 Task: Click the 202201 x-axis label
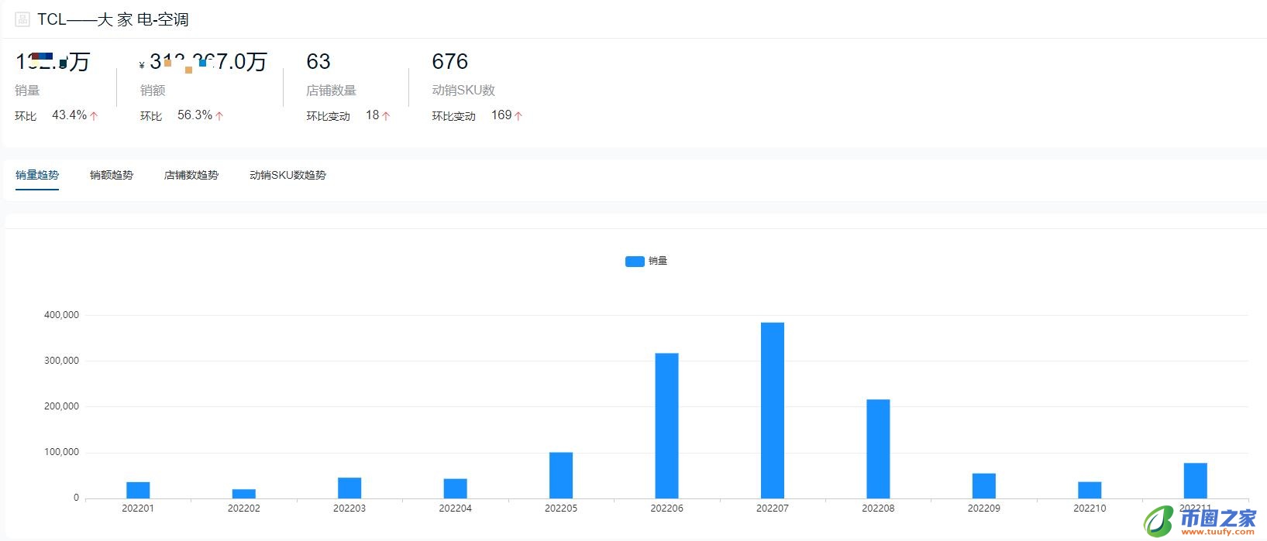pyautogui.click(x=138, y=508)
